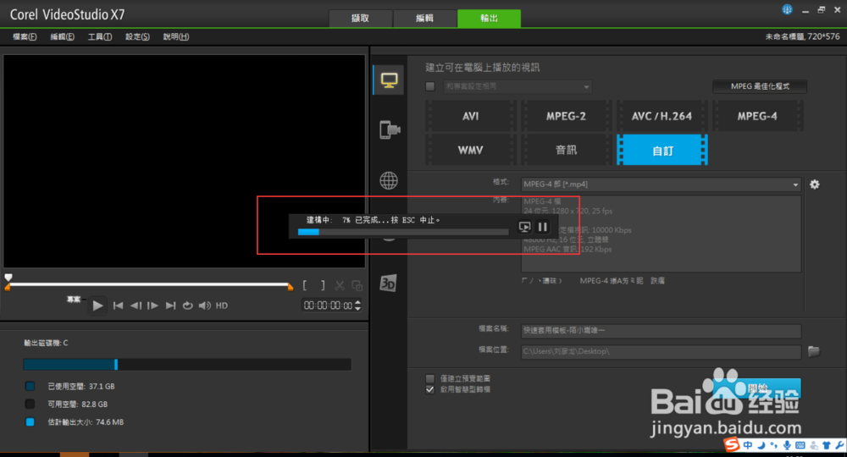This screenshot has width=847, height=457.
Task: Select the 3D movie output icon
Action: pyautogui.click(x=389, y=283)
